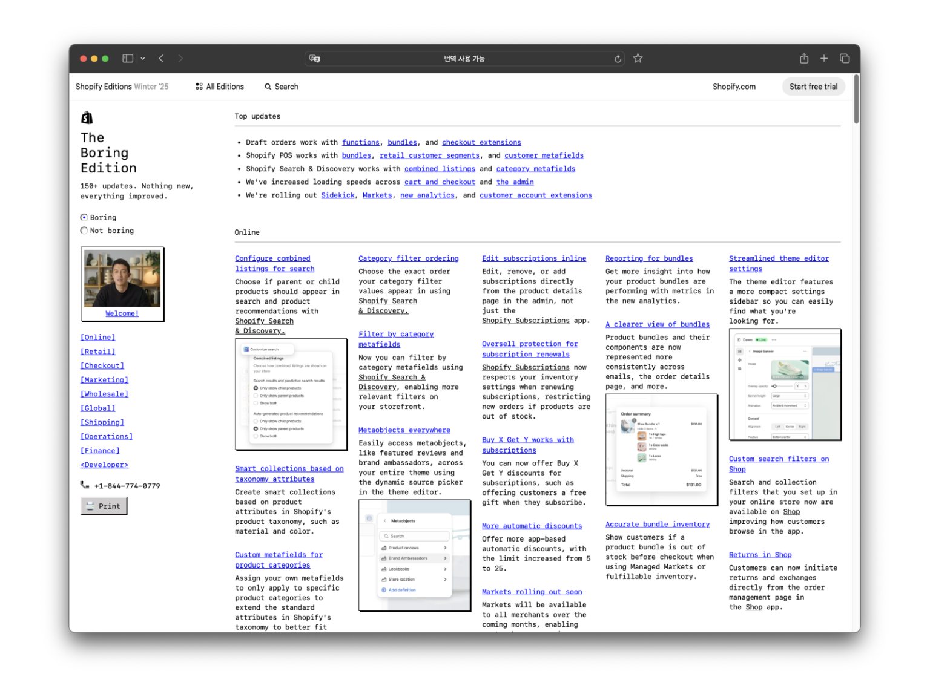Open the Metaobjects everywhere link
Image resolution: width=930 pixels, height=697 pixels.
404,430
